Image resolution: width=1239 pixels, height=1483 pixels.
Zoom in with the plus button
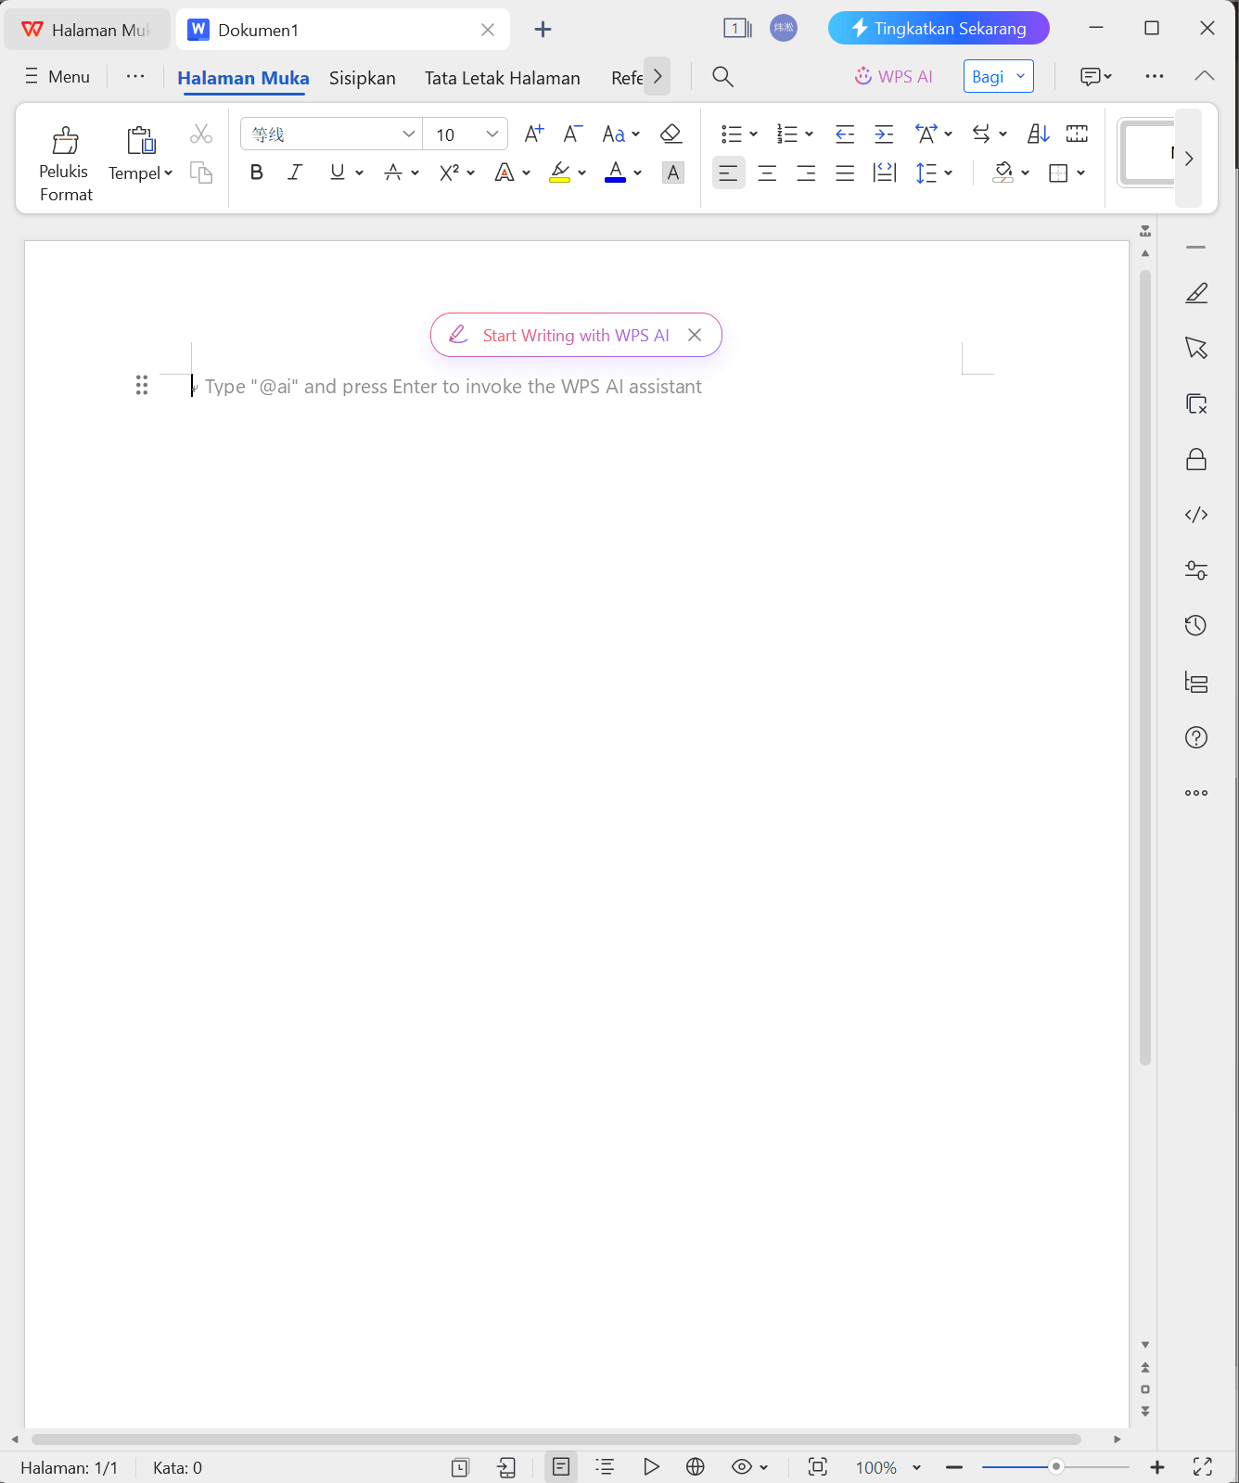tap(1157, 1467)
